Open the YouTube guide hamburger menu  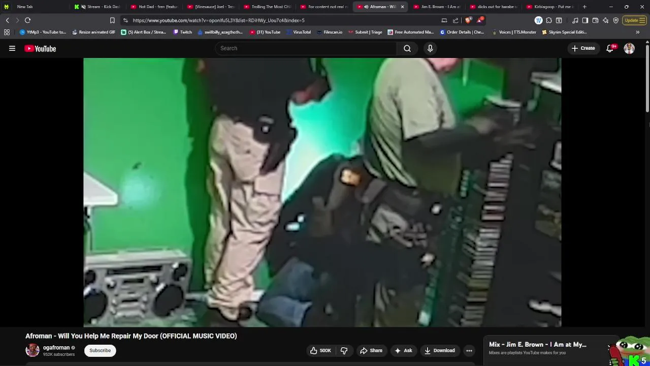(12, 49)
